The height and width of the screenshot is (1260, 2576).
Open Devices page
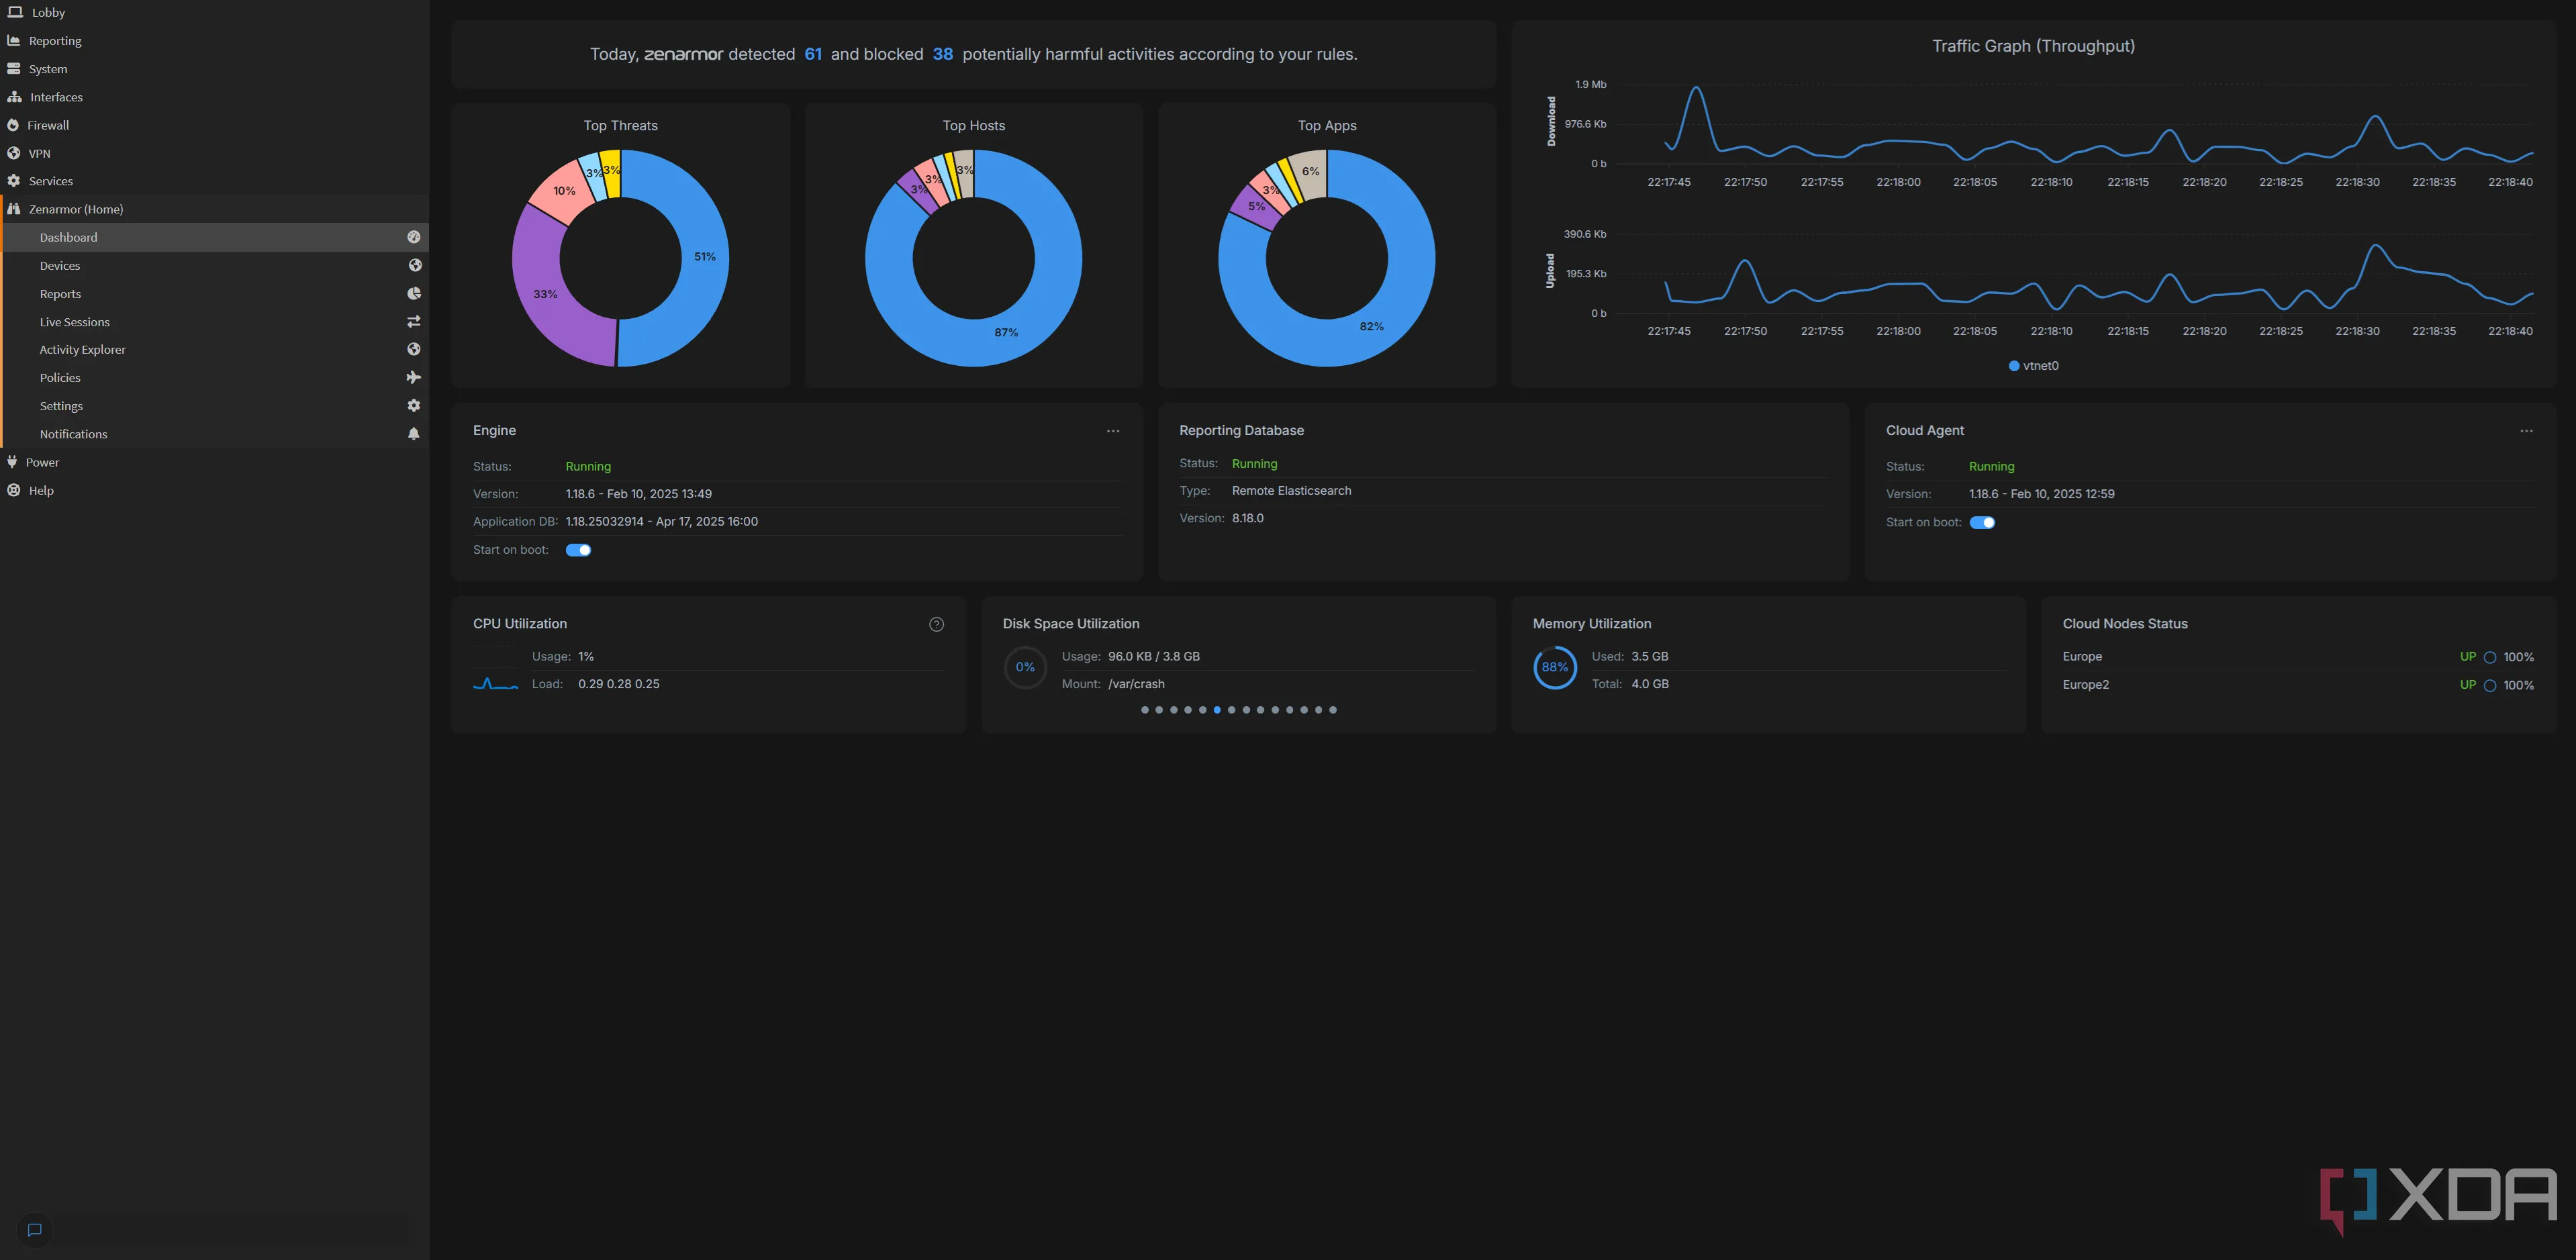216,265
